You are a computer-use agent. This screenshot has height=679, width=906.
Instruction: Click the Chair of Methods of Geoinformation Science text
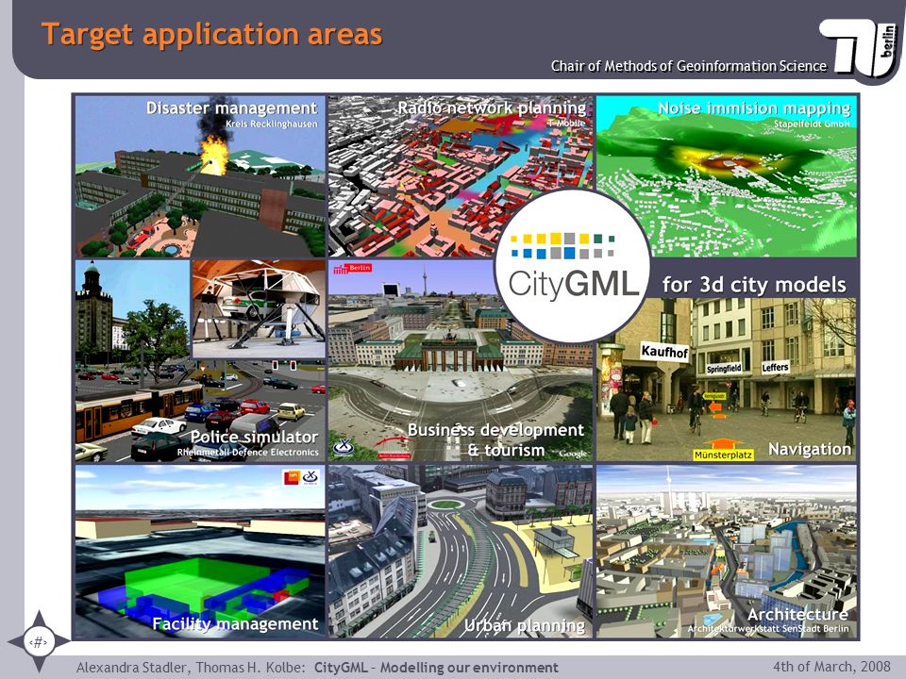689,66
